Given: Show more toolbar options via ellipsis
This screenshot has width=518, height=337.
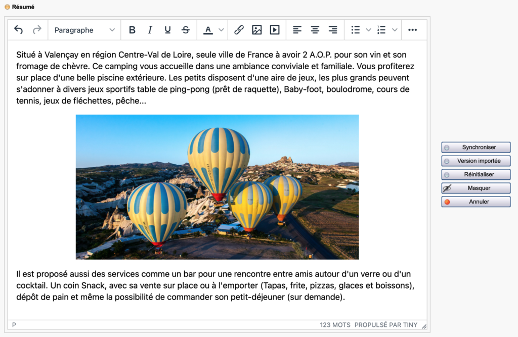Looking at the screenshot, I should 412,30.
